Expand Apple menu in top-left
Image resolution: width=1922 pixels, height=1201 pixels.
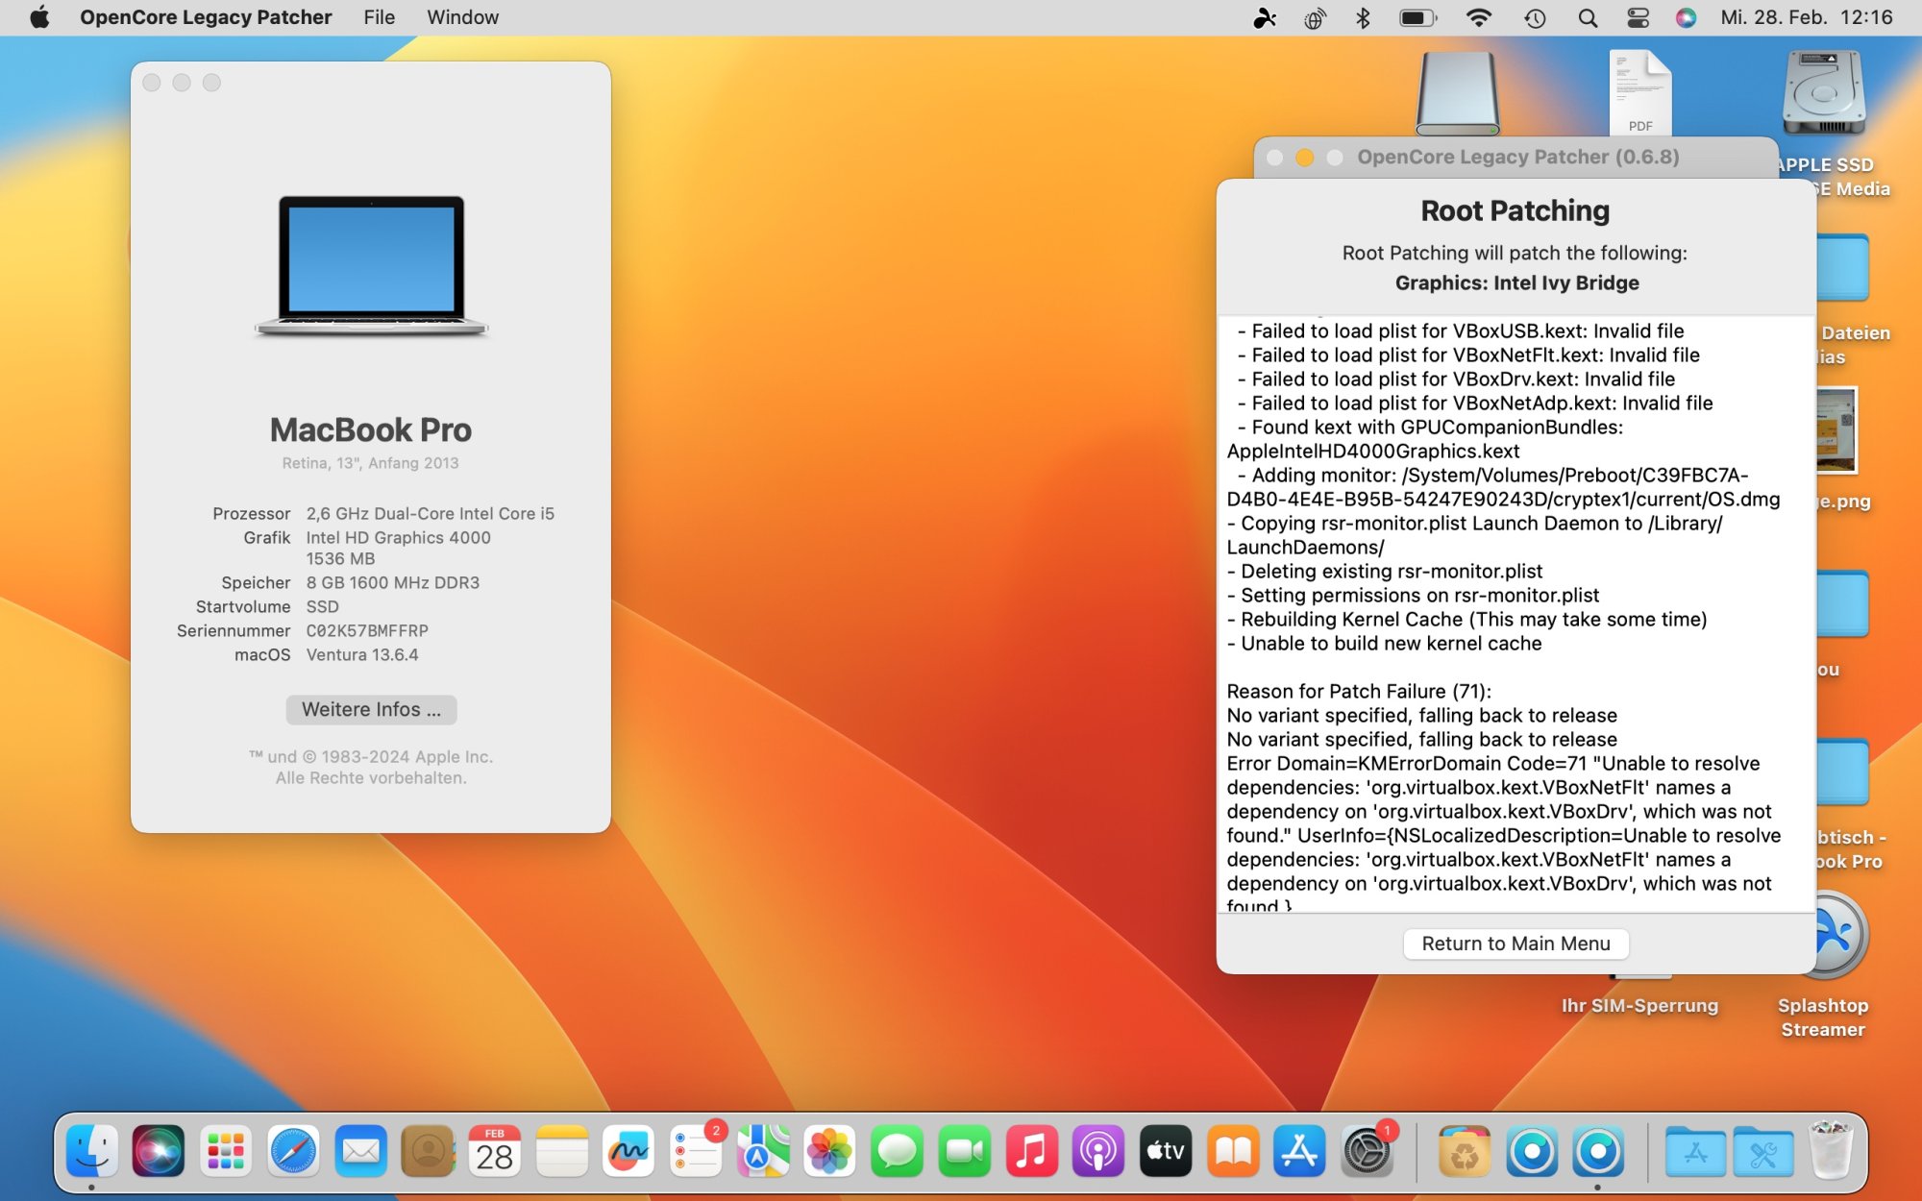click(x=38, y=16)
